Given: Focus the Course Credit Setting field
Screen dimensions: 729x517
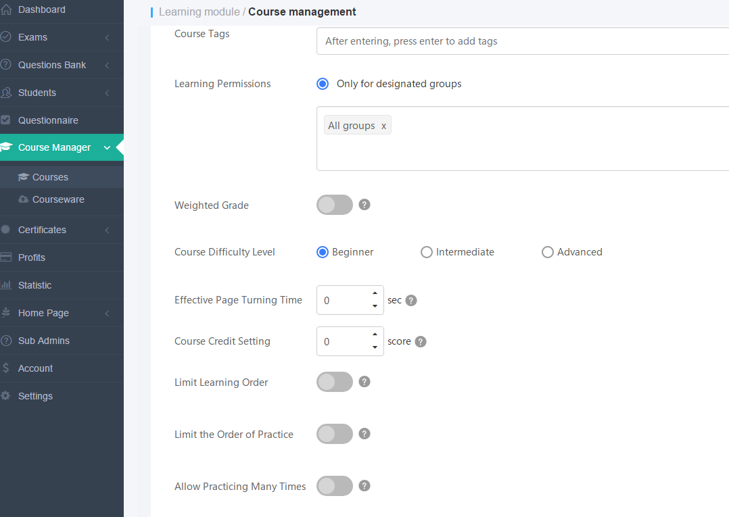Looking at the screenshot, I should coord(350,341).
